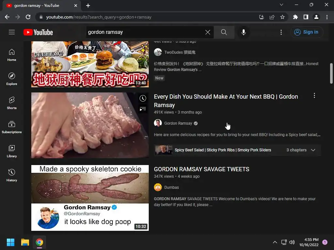Viewport: 334px width, 250px height.
Task: Go back in the browser
Action: (7, 17)
